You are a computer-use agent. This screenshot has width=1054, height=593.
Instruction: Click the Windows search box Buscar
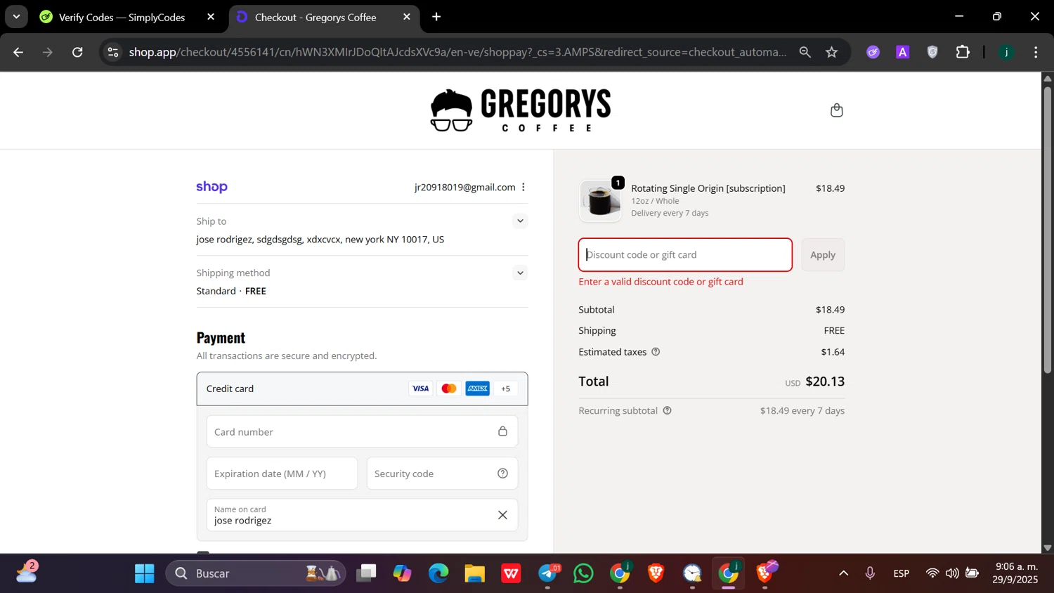256,573
